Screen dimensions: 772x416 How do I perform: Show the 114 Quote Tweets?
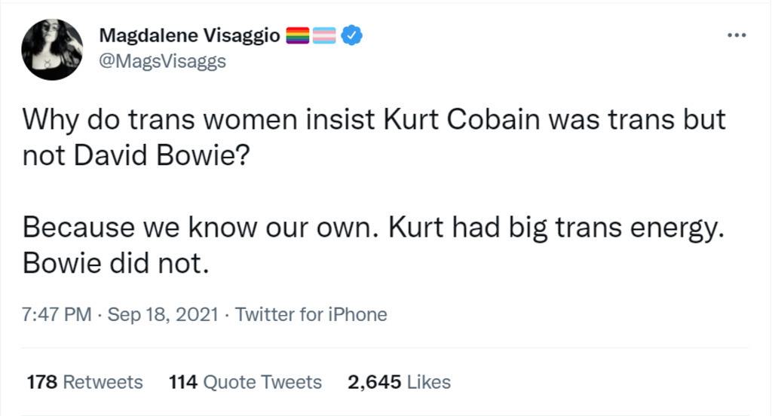(x=246, y=382)
